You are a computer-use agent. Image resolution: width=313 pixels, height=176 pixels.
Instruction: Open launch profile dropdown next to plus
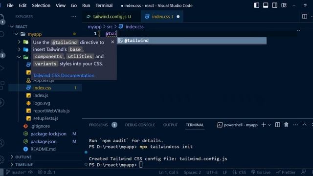coord(269,125)
